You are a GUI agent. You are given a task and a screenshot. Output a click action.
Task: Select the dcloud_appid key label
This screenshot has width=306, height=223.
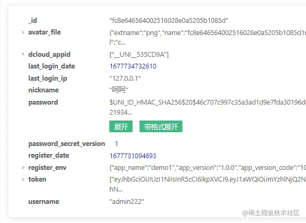click(49, 54)
